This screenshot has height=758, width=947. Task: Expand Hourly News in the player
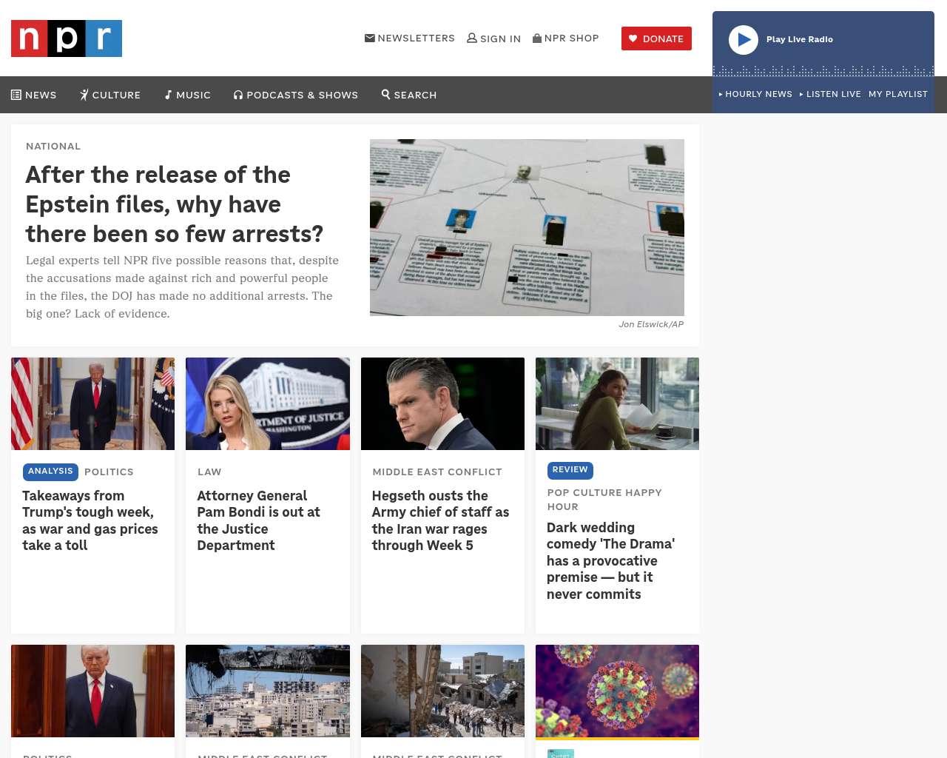click(x=755, y=94)
